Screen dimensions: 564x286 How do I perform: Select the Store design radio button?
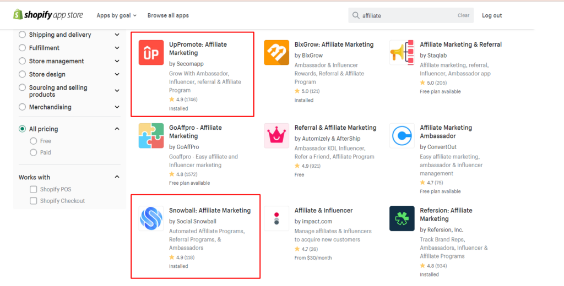tap(22, 74)
